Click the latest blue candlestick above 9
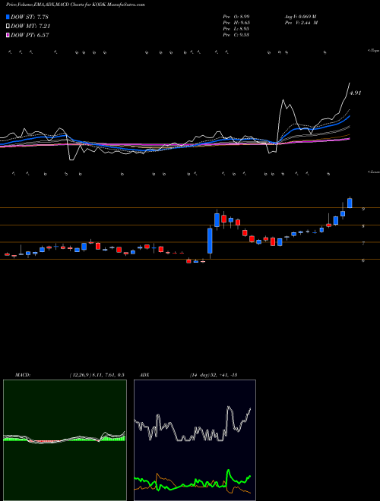 tap(350, 203)
